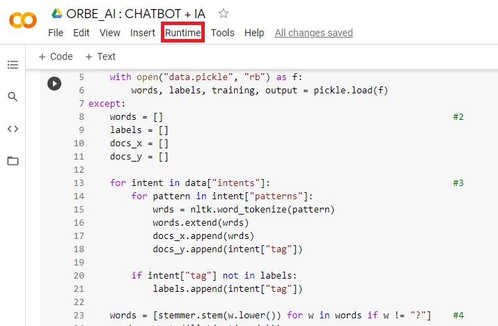Viewport: 498px width, 326px height.
Task: Click the #3 comment in the code
Action: [x=458, y=183]
